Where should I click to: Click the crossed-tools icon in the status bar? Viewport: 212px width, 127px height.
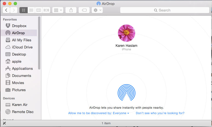pyautogui.click(x=4, y=123)
